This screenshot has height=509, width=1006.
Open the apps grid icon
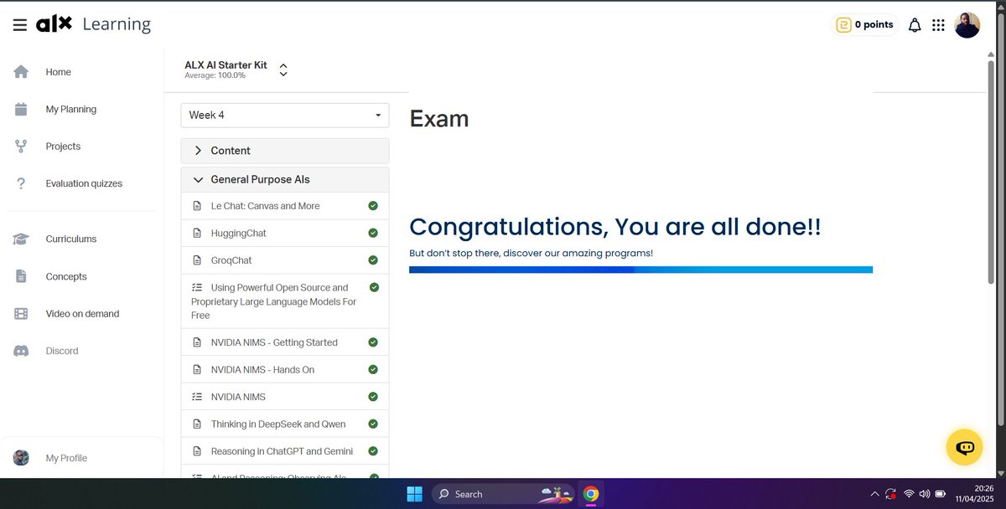tap(938, 25)
